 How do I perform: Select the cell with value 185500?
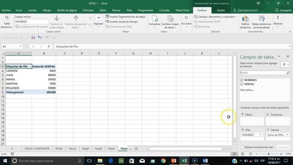tap(44, 92)
